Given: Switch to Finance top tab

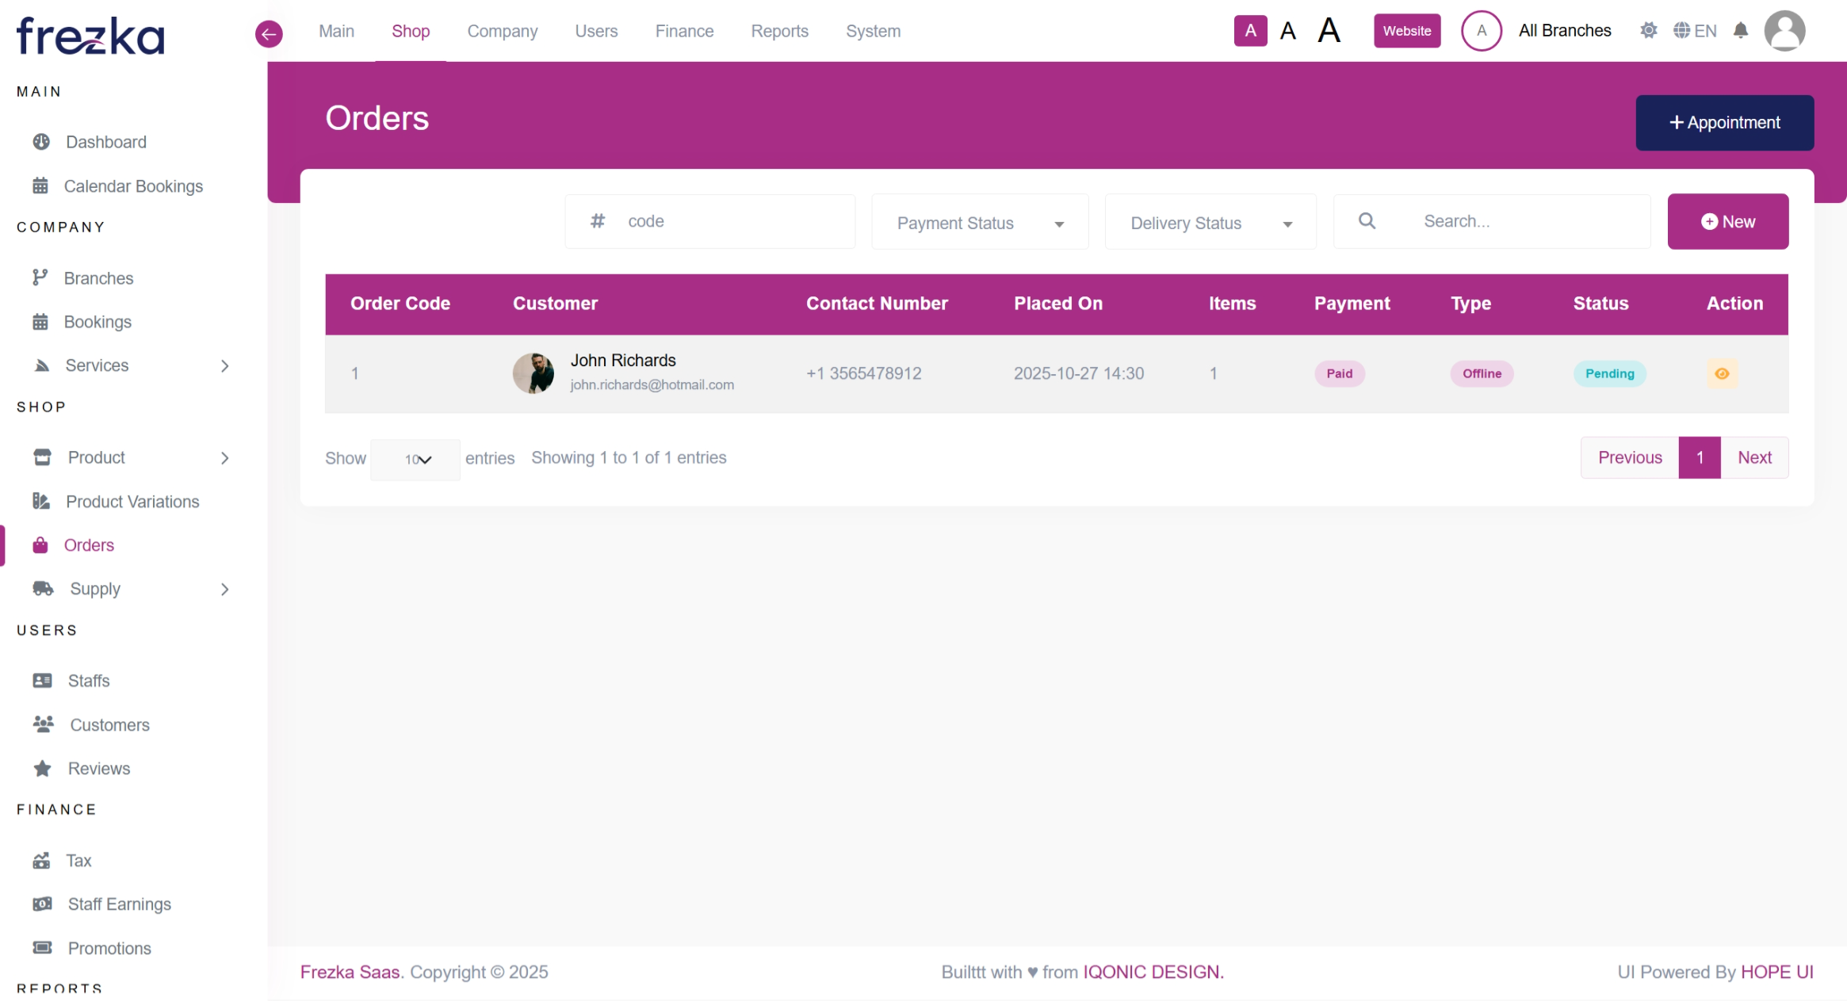Looking at the screenshot, I should pyautogui.click(x=684, y=31).
